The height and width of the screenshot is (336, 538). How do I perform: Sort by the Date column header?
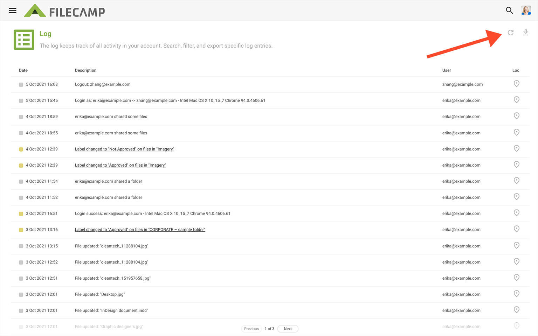[23, 70]
